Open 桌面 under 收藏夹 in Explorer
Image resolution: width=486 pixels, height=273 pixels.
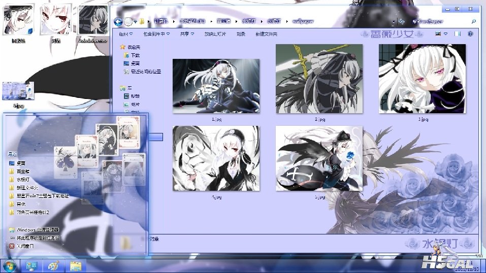pyautogui.click(x=135, y=63)
